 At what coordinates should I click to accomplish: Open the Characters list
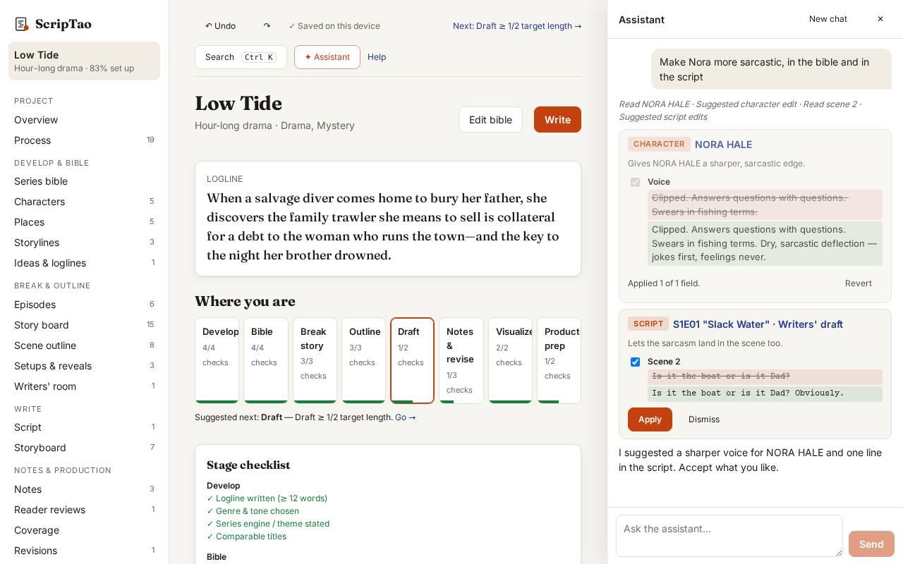coord(84,202)
